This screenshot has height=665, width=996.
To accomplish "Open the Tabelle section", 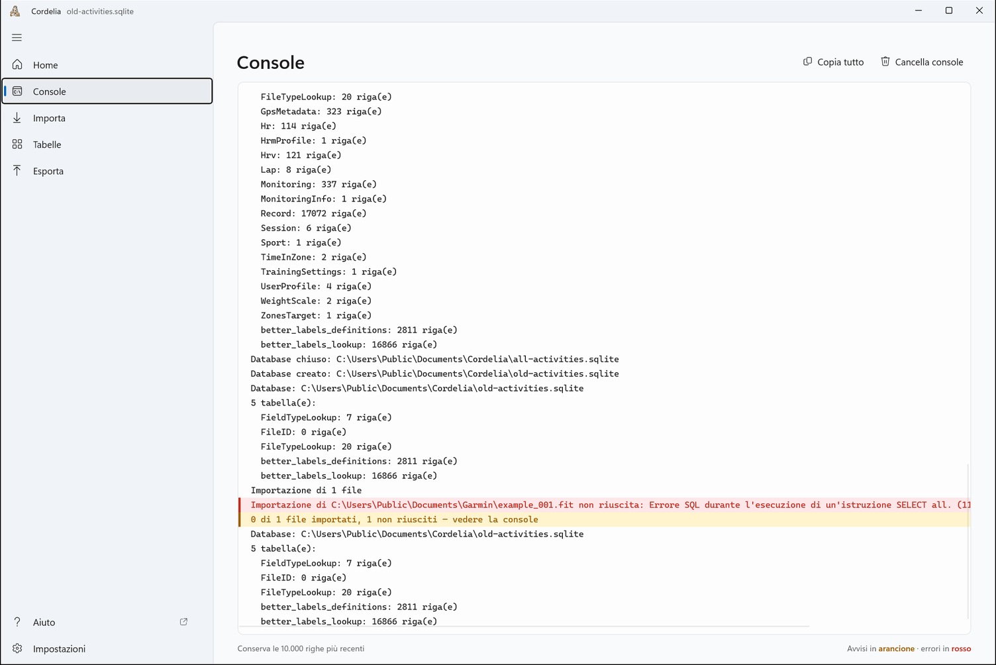I will click(107, 144).
